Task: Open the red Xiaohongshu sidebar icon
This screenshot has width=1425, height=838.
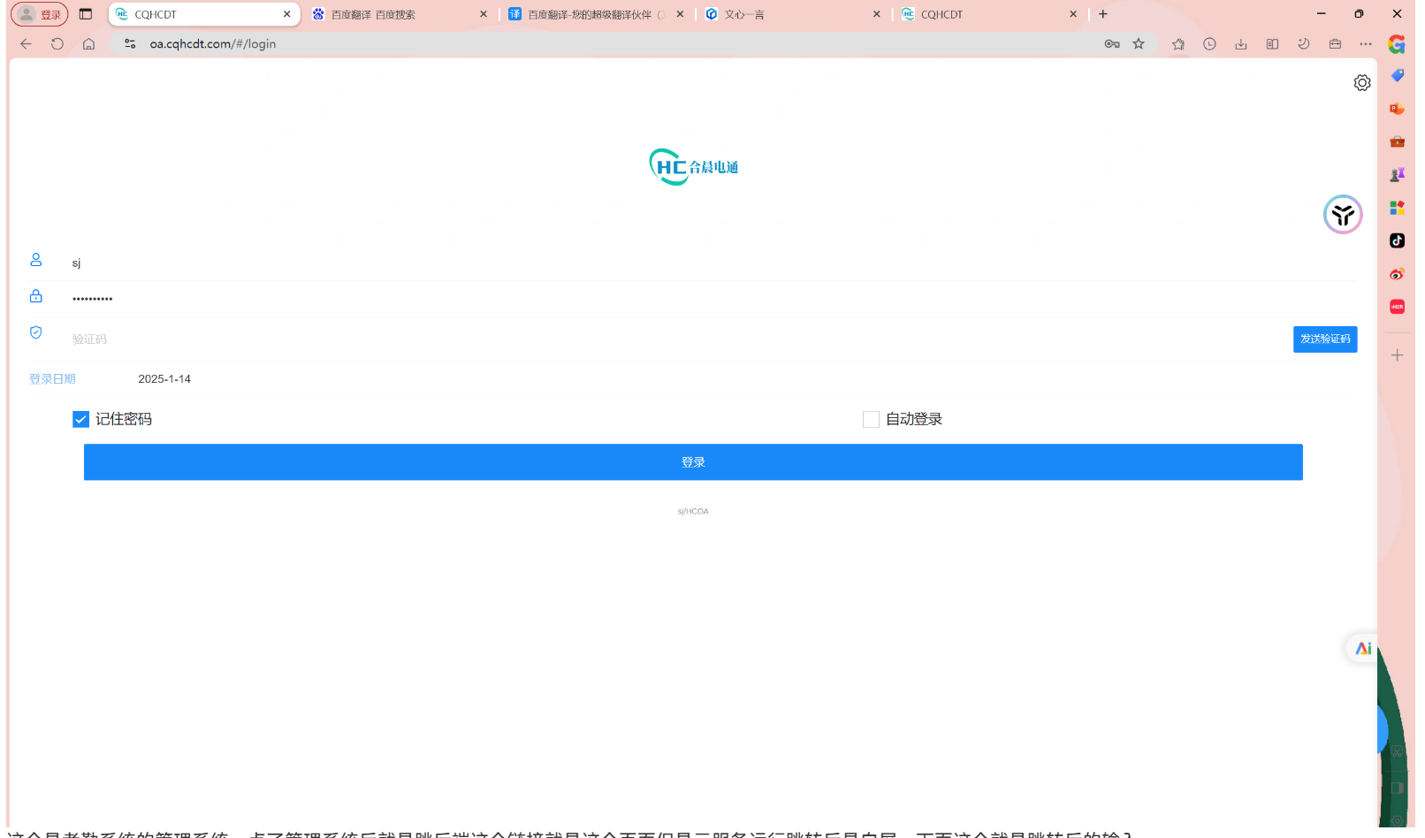Action: 1397,307
